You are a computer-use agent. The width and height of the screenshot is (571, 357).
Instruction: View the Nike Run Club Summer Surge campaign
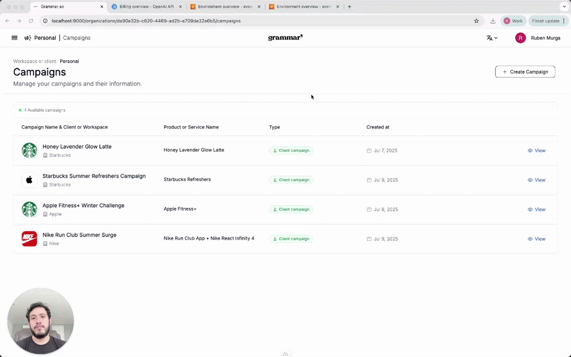536,239
